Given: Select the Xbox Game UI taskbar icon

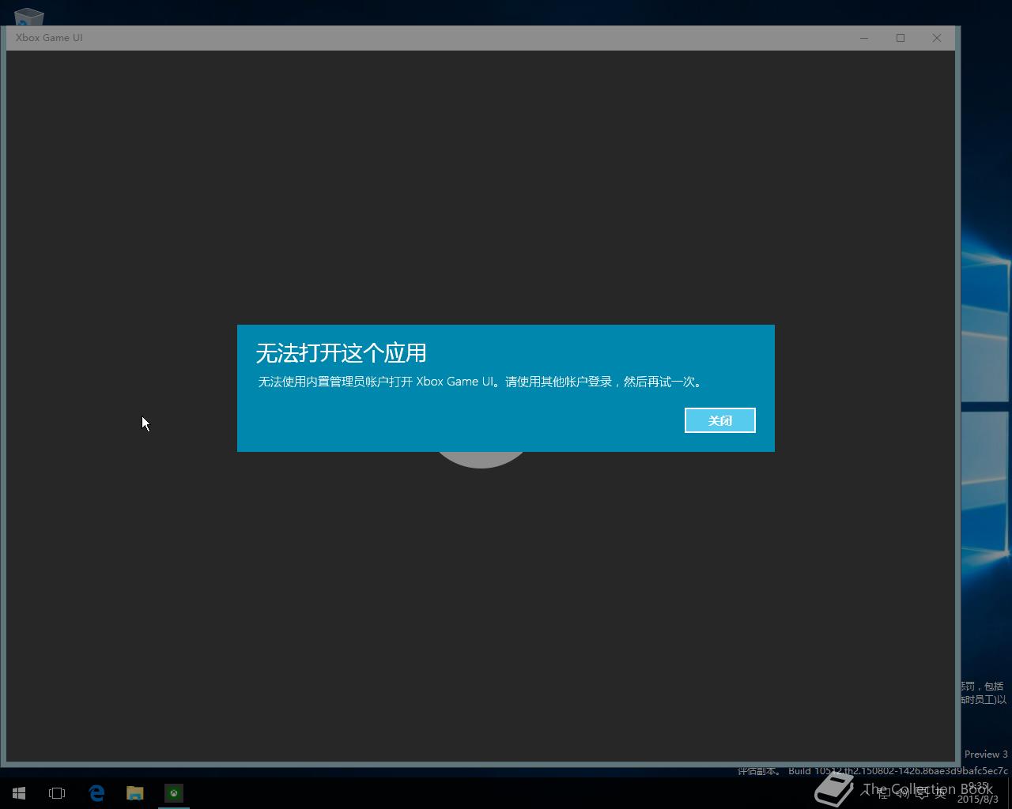Looking at the screenshot, I should click(x=174, y=792).
